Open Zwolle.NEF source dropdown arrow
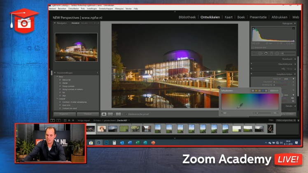The width and height of the screenshot is (308, 173). pyautogui.click(x=129, y=120)
